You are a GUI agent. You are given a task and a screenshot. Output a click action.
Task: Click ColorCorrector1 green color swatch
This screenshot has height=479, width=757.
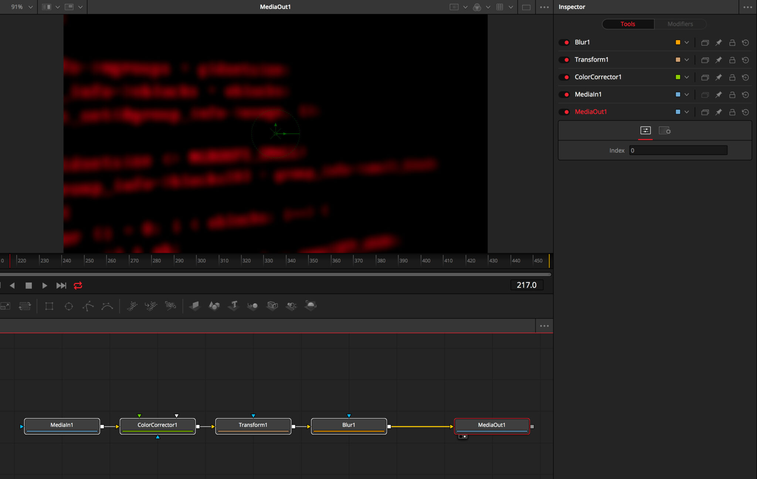tap(678, 77)
